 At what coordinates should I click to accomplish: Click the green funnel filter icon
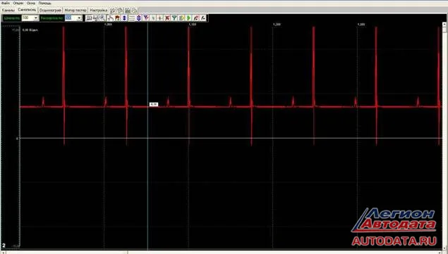click(174, 18)
